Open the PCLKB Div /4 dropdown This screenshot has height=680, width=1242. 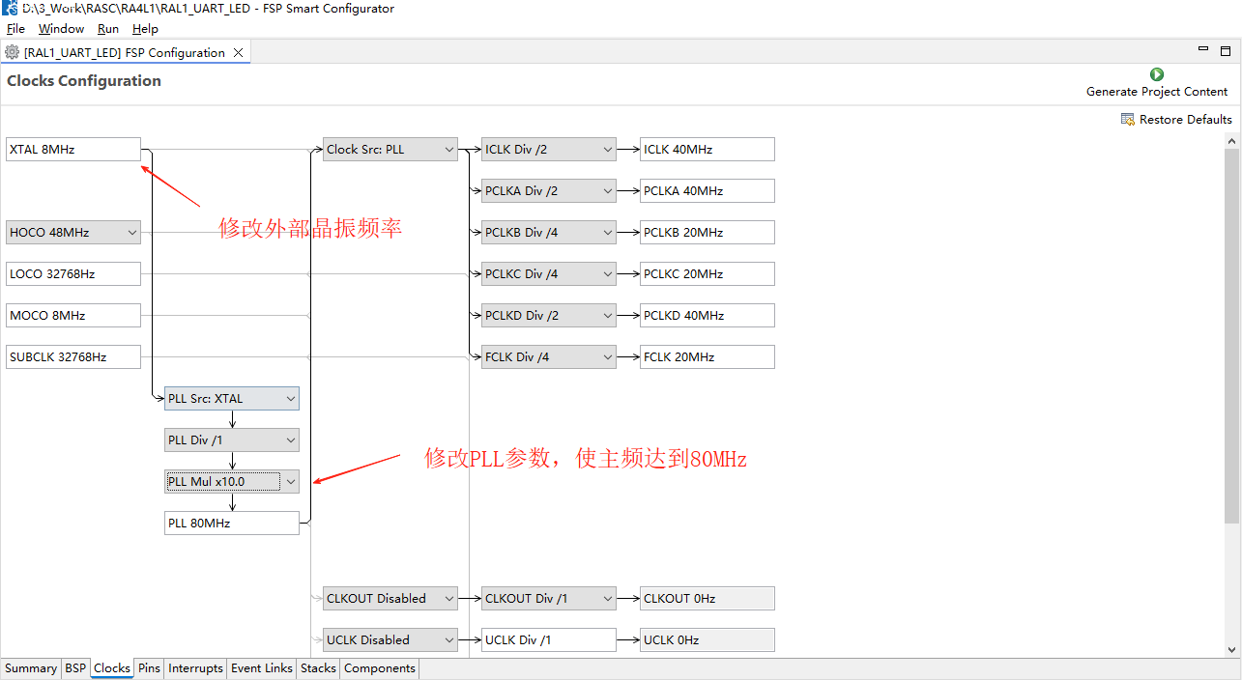(x=549, y=233)
